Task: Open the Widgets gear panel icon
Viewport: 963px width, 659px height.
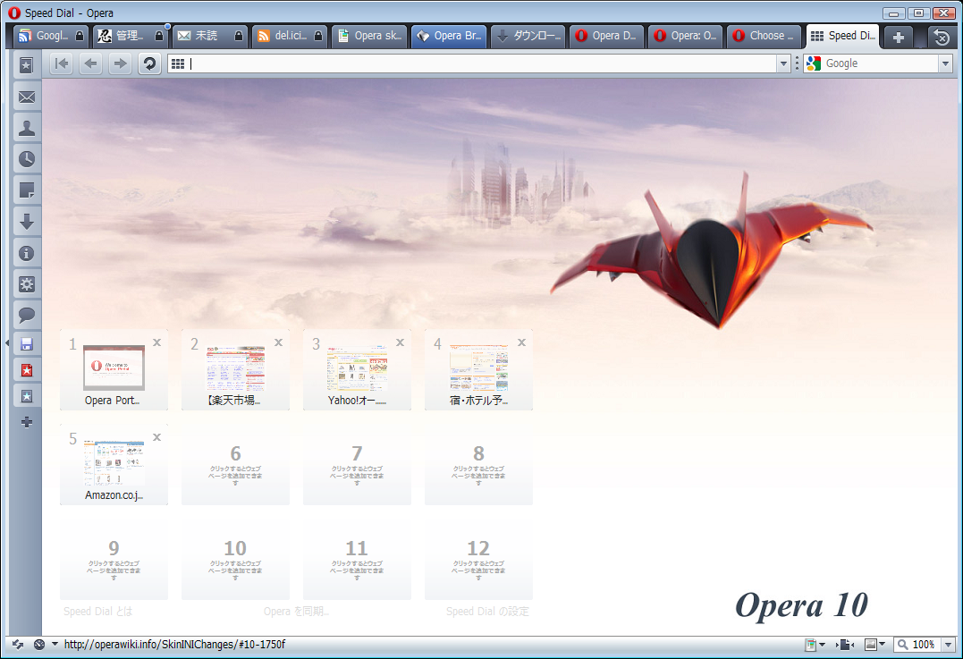Action: (x=27, y=284)
